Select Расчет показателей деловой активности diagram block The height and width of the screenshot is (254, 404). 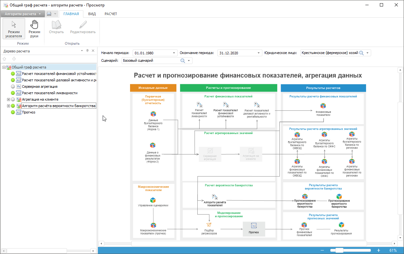click(257, 110)
